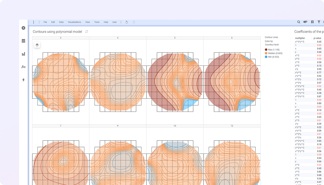Open the Tools menu
The height and width of the screenshot is (185, 324).
pos(97,22)
